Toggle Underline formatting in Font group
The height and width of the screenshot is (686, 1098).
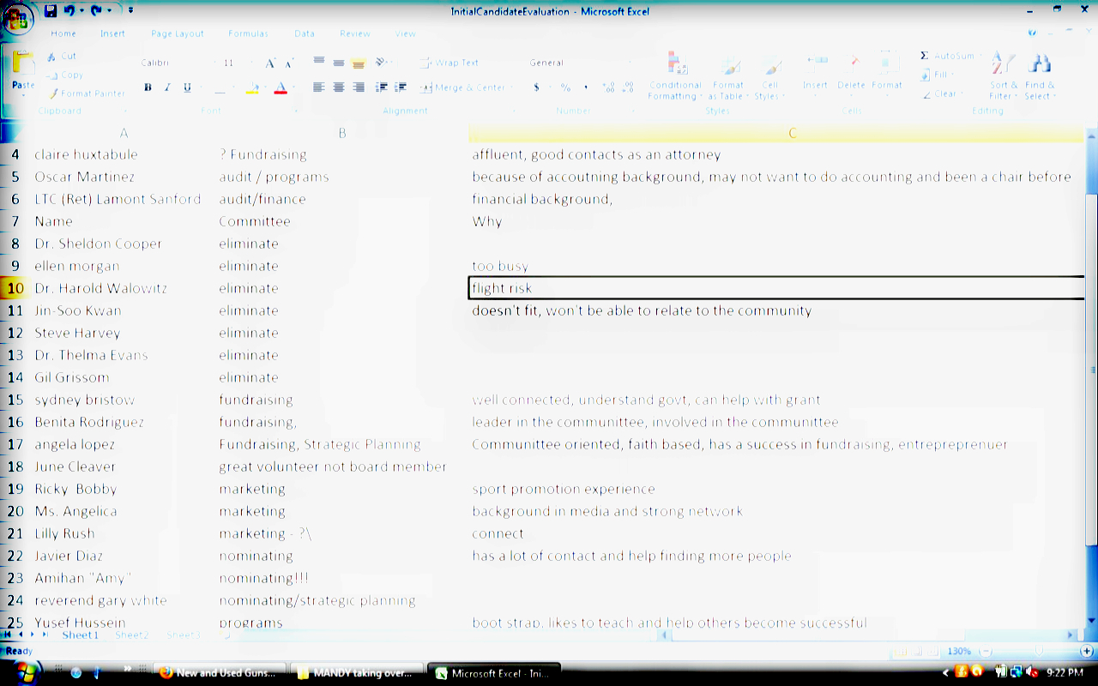[187, 87]
